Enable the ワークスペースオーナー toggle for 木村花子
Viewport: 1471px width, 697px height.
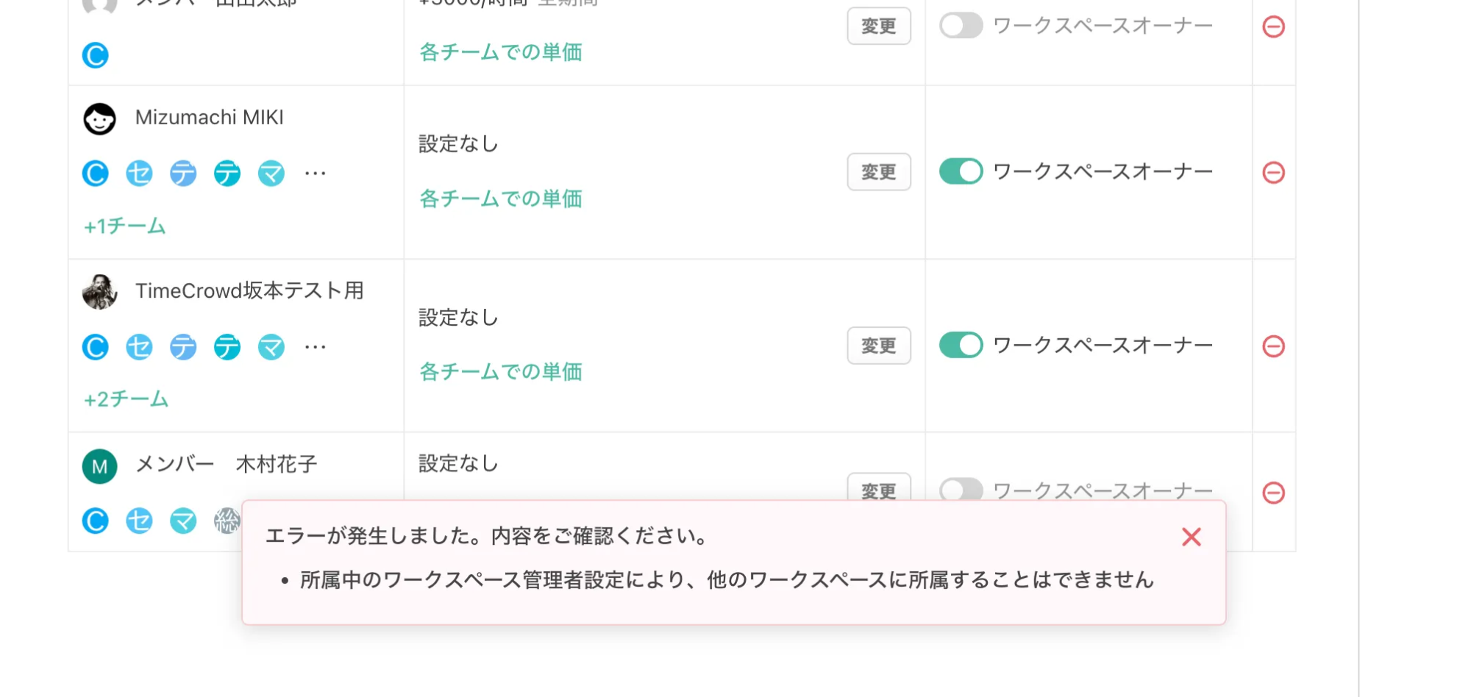(x=961, y=490)
